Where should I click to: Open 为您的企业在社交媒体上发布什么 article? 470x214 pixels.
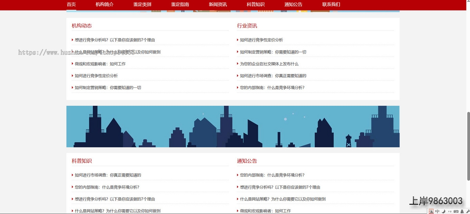[x=269, y=64]
